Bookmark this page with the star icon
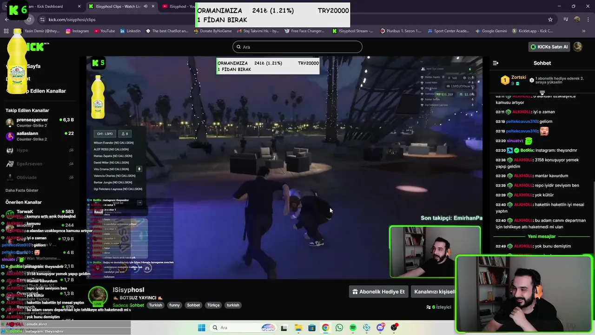The image size is (595, 335). tap(550, 20)
